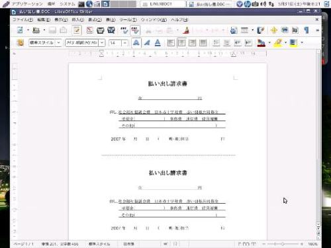331x248 pixels.
Task: Close the document with menu bar X
Action: point(317,19)
